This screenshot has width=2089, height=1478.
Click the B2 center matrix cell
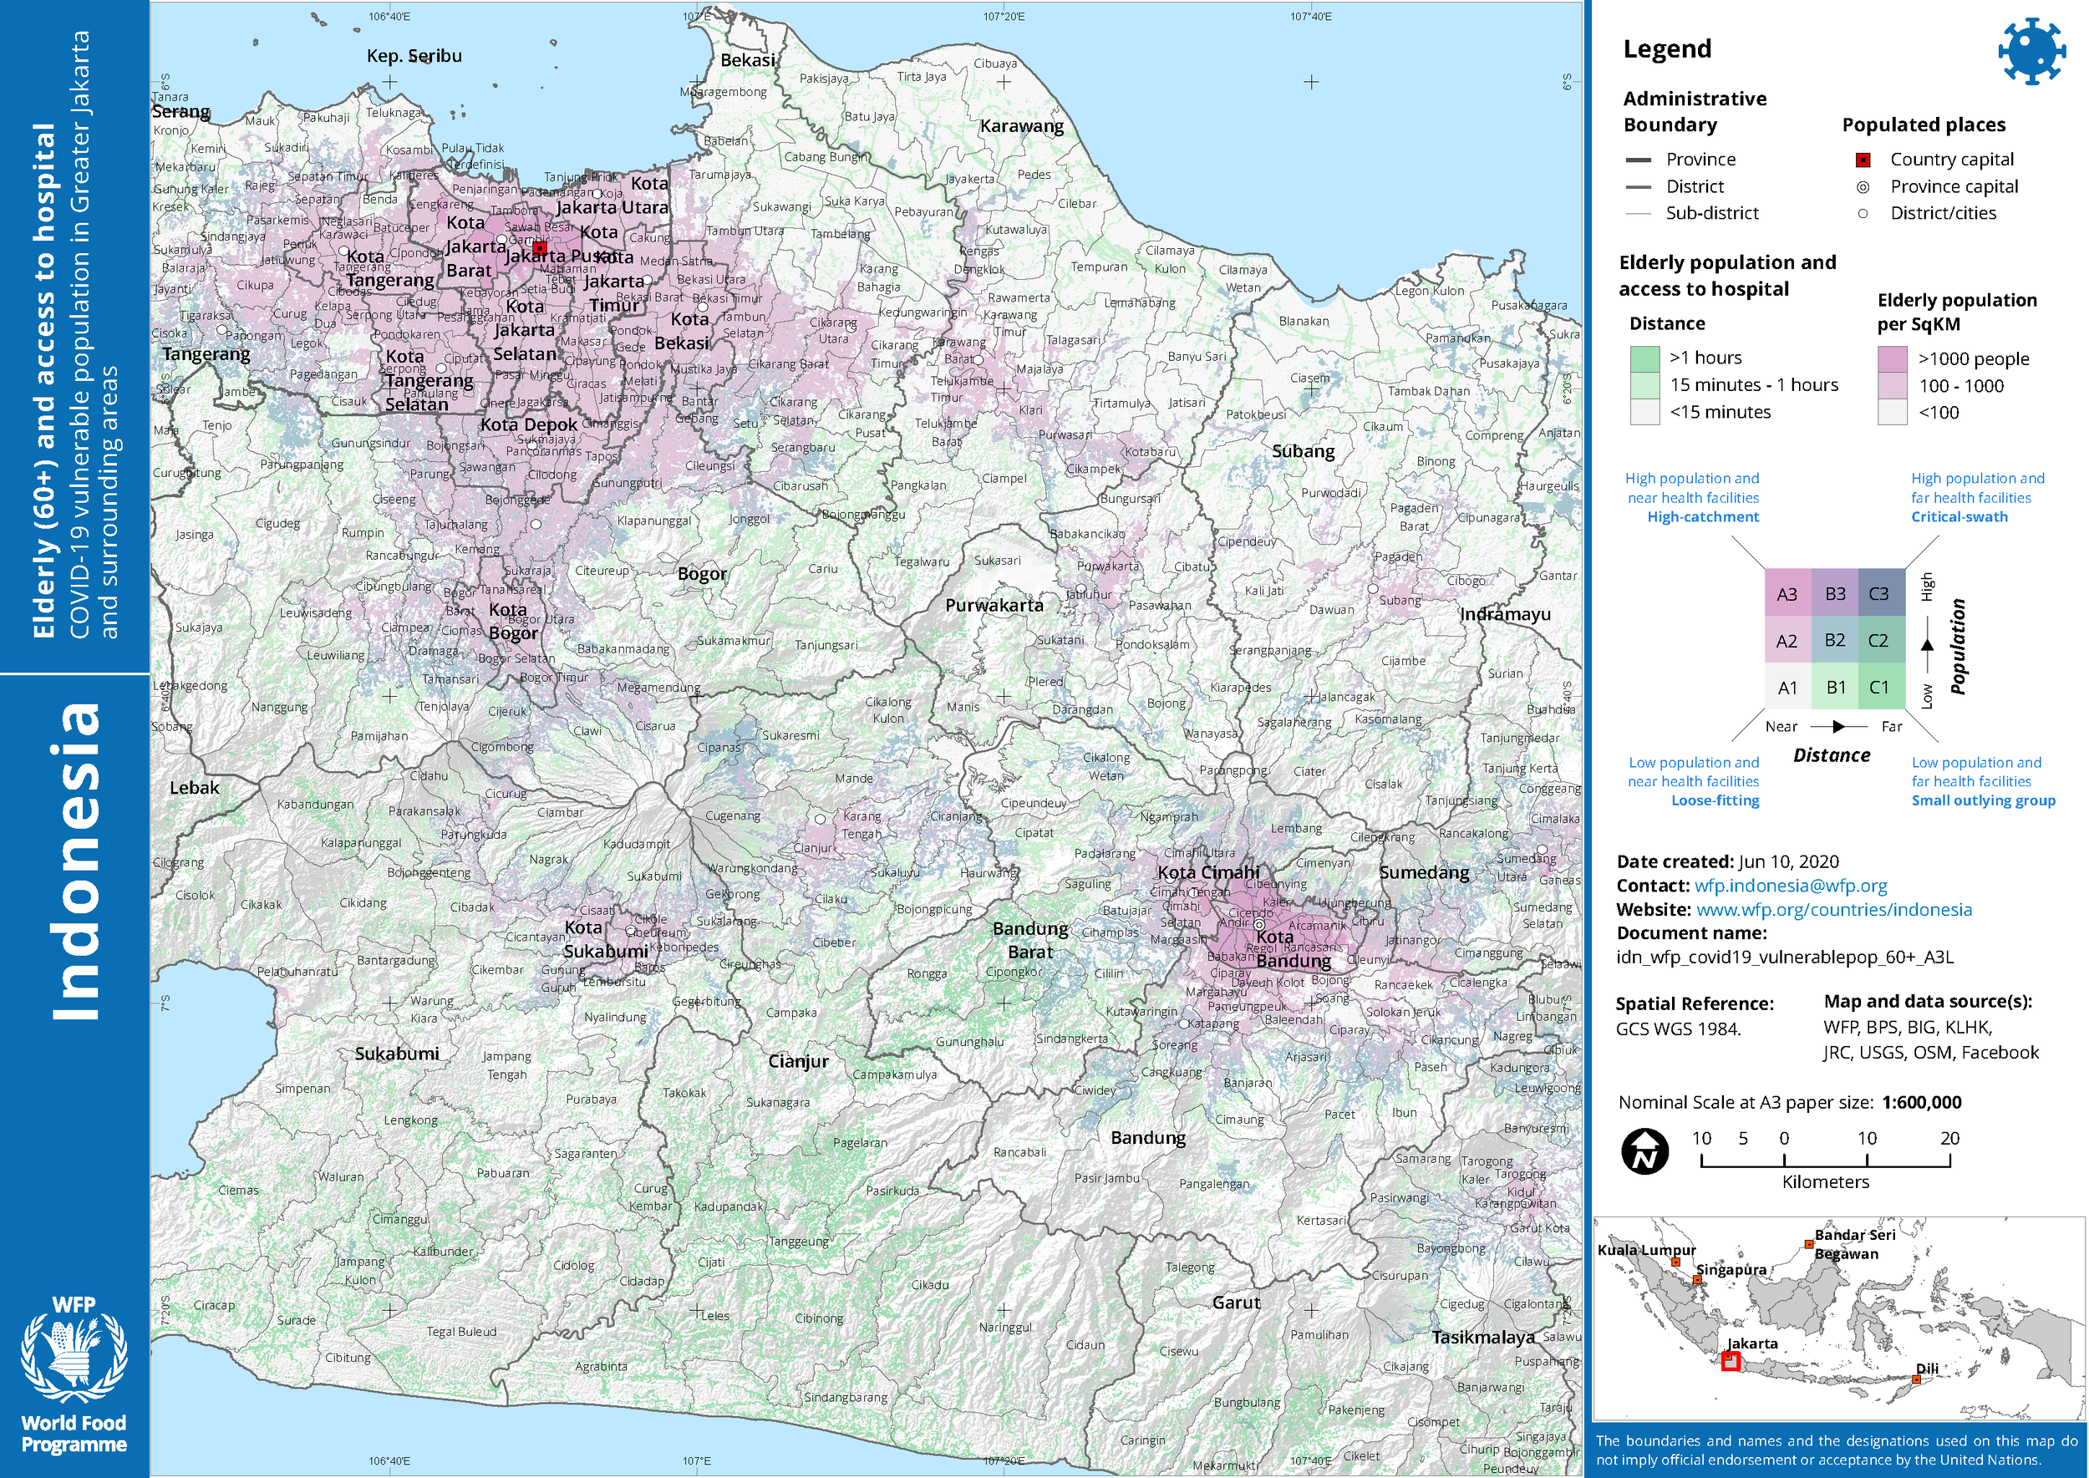click(1834, 640)
